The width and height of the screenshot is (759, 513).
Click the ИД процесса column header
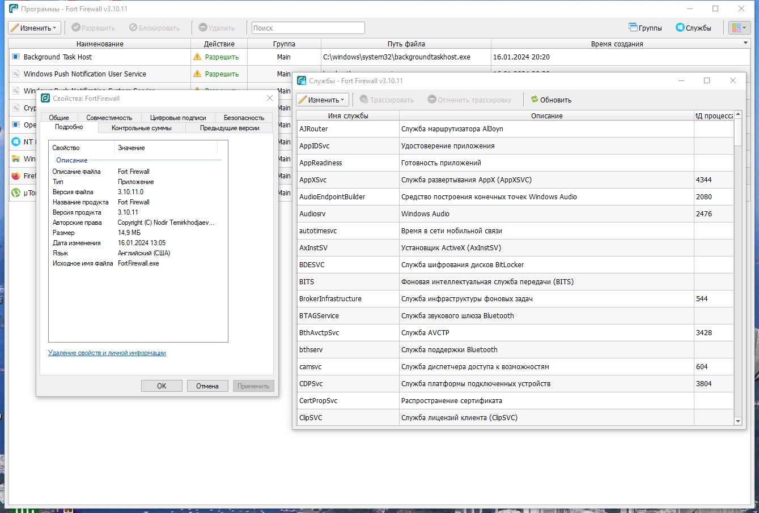click(714, 116)
